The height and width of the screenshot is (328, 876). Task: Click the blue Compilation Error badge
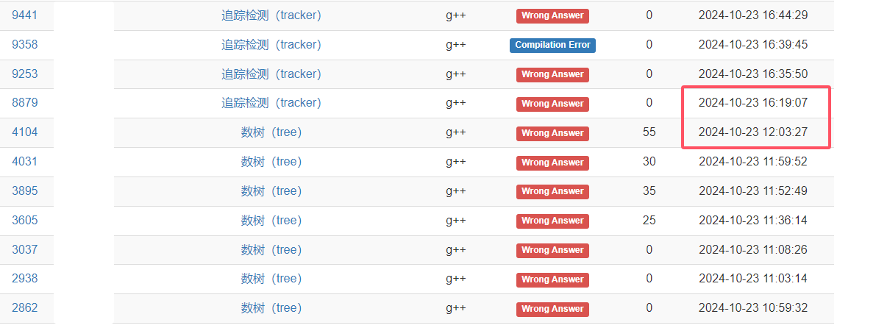(x=552, y=45)
